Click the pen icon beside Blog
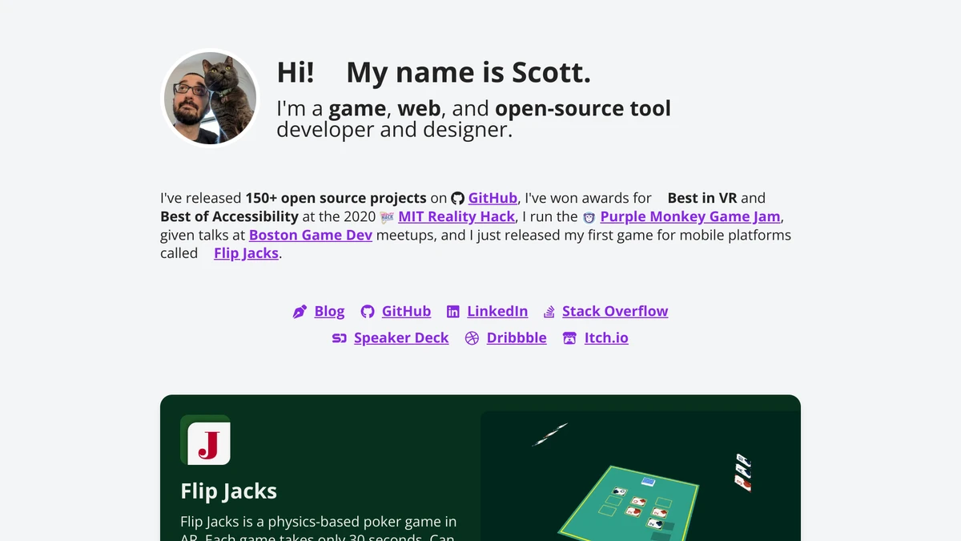Viewport: 961px width, 541px height. pyautogui.click(x=300, y=312)
